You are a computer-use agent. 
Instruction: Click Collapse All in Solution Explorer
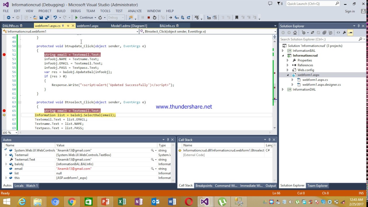pos(324,32)
